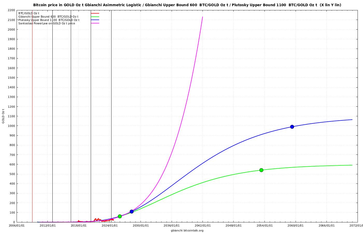Screen dimensions: 363x233
Task: Click the 2060/01/01 x-axis label
Action: [x=296, y=225]
